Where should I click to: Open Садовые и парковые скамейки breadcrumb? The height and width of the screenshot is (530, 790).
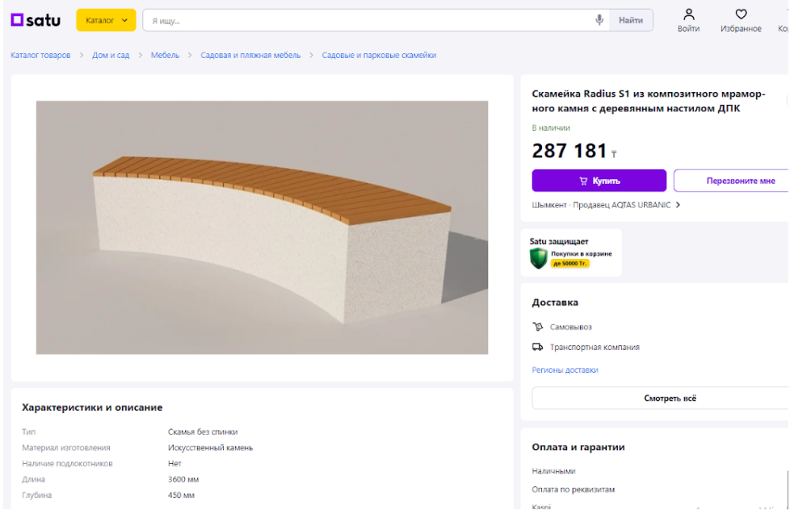tap(379, 56)
